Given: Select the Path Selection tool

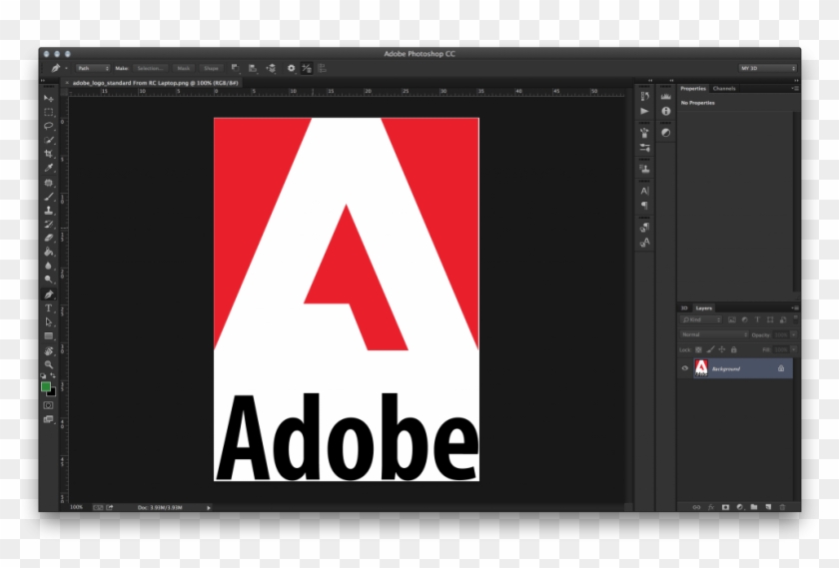Looking at the screenshot, I should pyautogui.click(x=49, y=322).
